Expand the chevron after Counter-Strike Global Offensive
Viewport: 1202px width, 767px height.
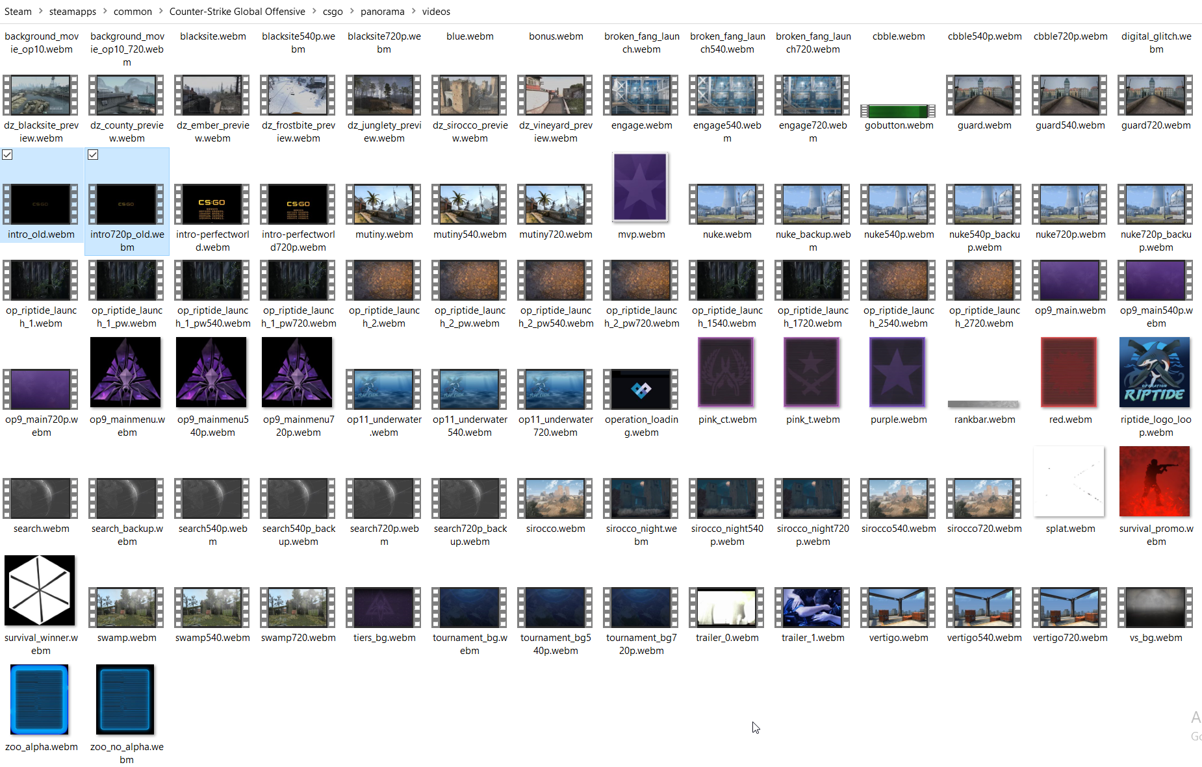(x=314, y=11)
